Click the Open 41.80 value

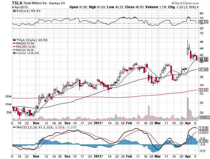tap(78, 7)
